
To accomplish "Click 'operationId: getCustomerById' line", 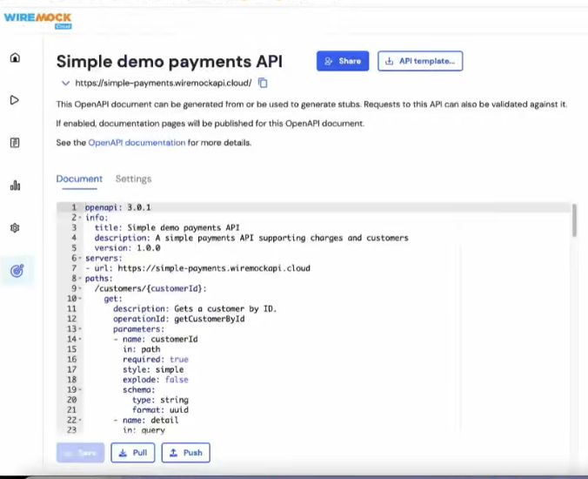I will pyautogui.click(x=179, y=319).
